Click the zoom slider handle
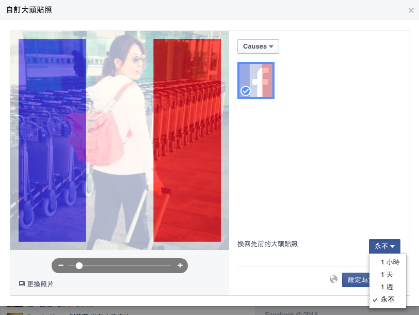The image size is (419, 315). (x=79, y=265)
